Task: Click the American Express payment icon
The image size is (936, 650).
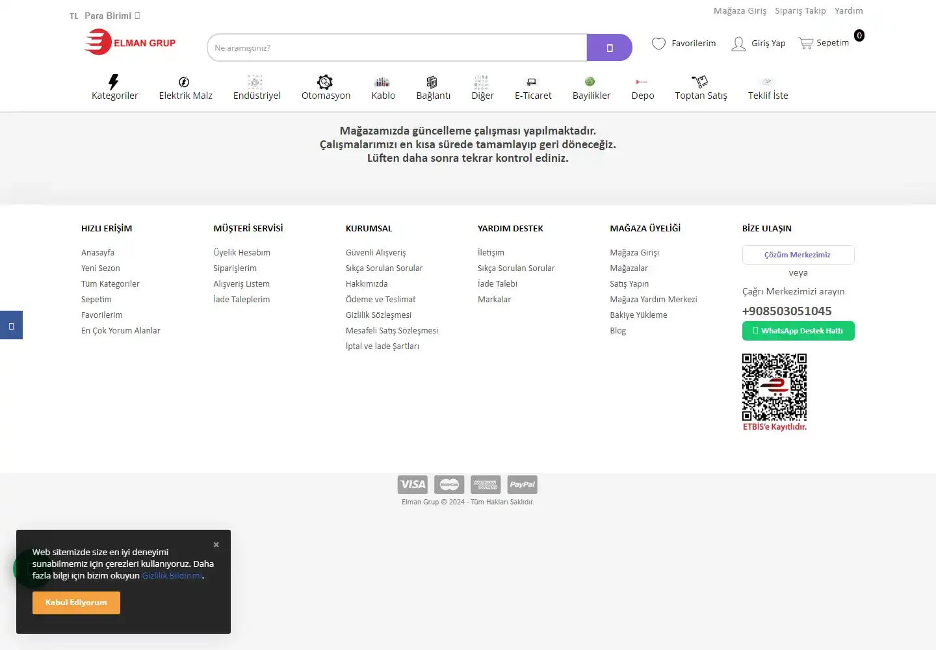Action: (x=486, y=484)
